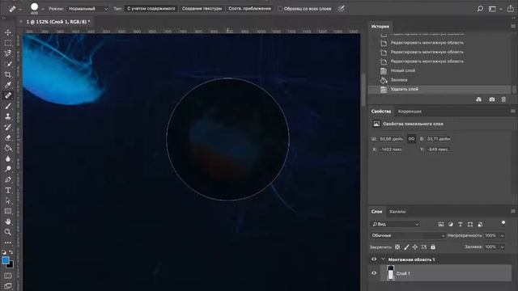Viewport: 518px width, 291px height.
Task: Open the 'Непрозрачность' opacity dropdown arrow
Action: tap(502, 235)
